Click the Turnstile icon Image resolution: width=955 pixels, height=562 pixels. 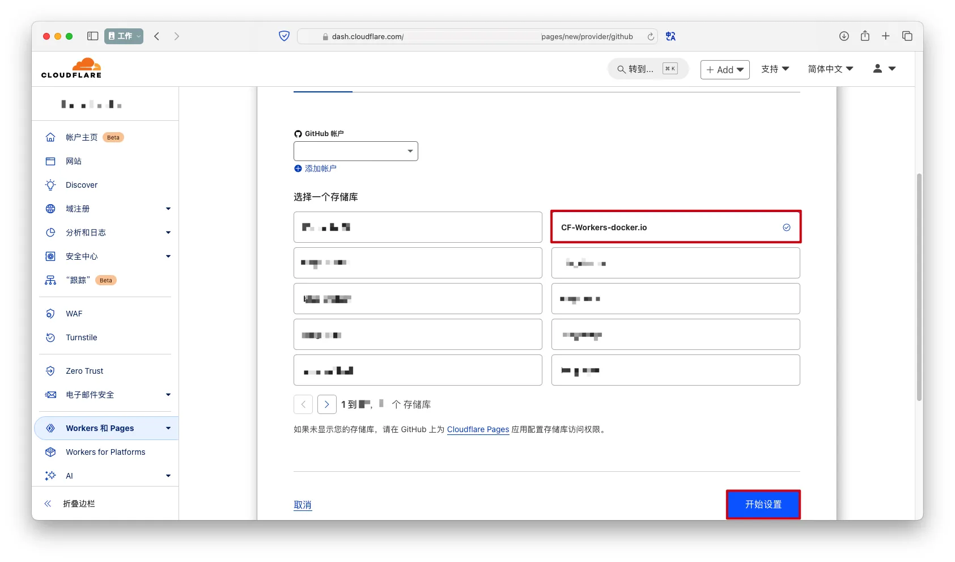click(50, 337)
